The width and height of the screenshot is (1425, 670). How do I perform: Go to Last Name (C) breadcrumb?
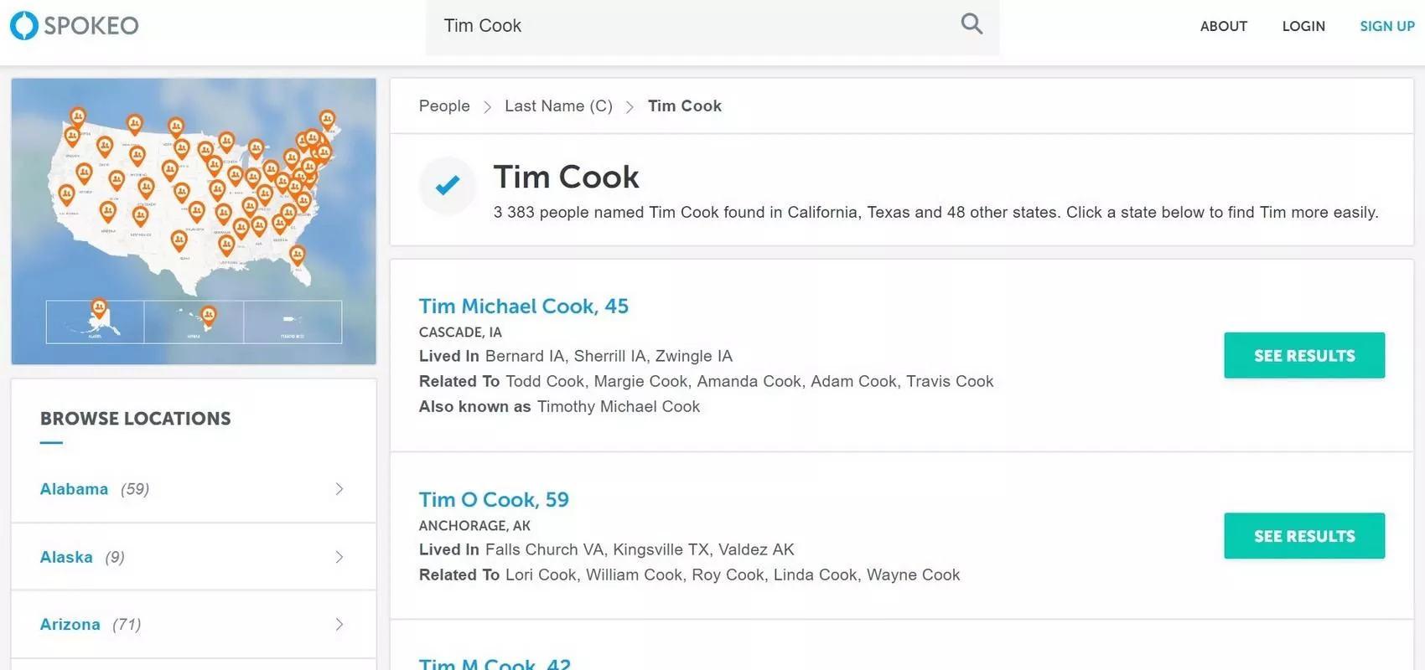pyautogui.click(x=558, y=106)
